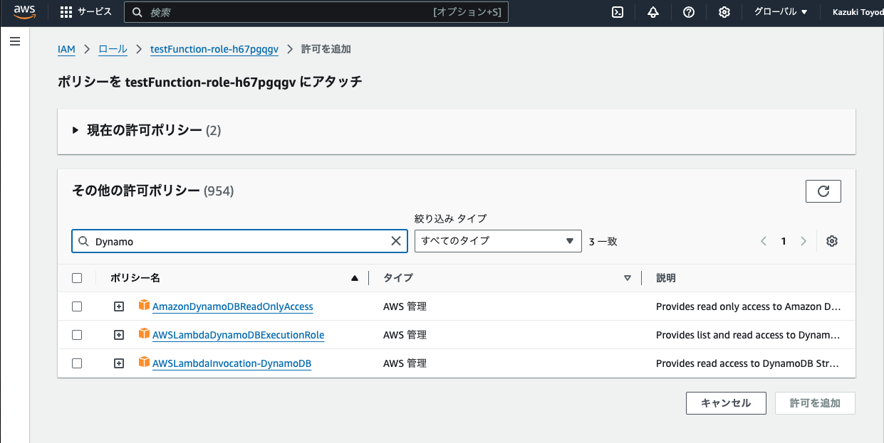884x443 pixels.
Task: Click description 'Provides list and read access to Dynam…'
Action: coord(749,335)
